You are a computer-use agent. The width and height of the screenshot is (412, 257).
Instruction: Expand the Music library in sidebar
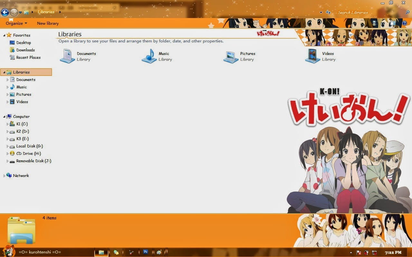pyautogui.click(x=7, y=87)
